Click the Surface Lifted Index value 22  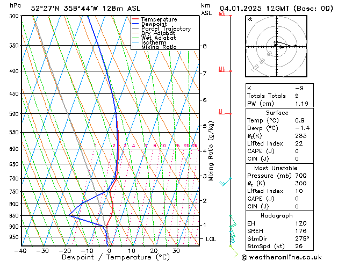point(299,143)
